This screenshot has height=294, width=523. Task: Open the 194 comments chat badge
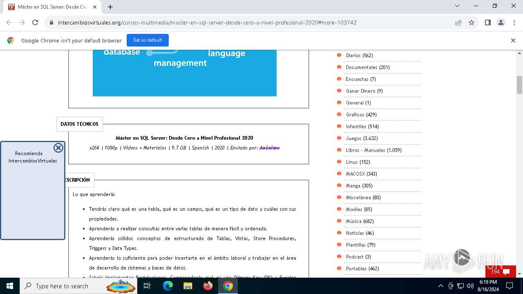[501, 272]
